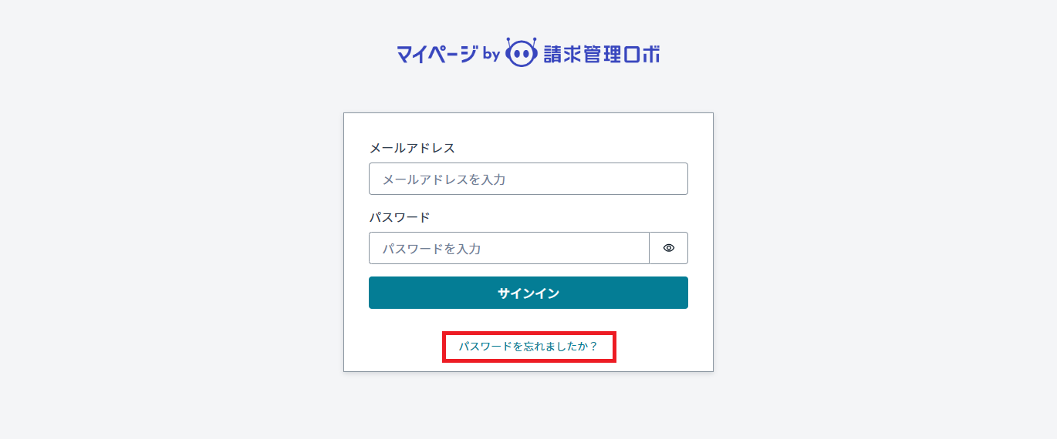Open the "パスワードを忘れましたか？" link
Viewport: 1057px width, 439px height.
tap(528, 347)
